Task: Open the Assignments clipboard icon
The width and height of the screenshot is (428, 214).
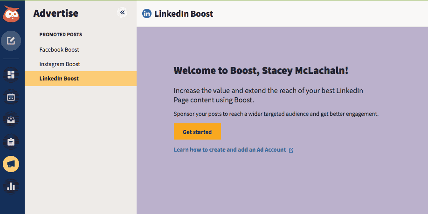Action: [11, 141]
